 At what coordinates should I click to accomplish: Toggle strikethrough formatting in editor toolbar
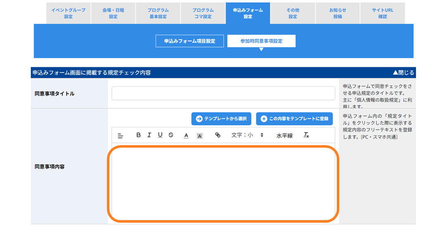(x=171, y=135)
